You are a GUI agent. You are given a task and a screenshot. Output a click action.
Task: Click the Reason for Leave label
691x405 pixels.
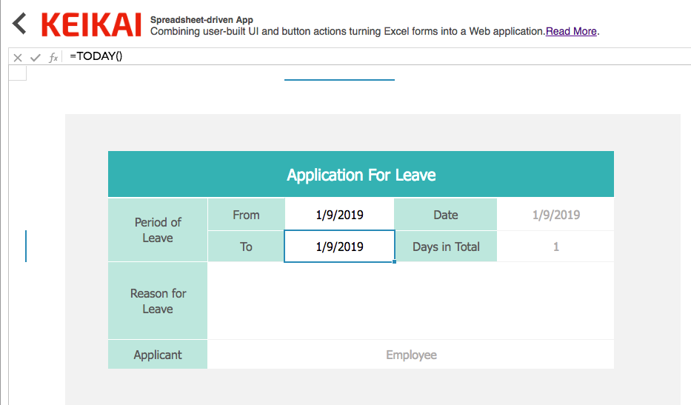point(158,301)
